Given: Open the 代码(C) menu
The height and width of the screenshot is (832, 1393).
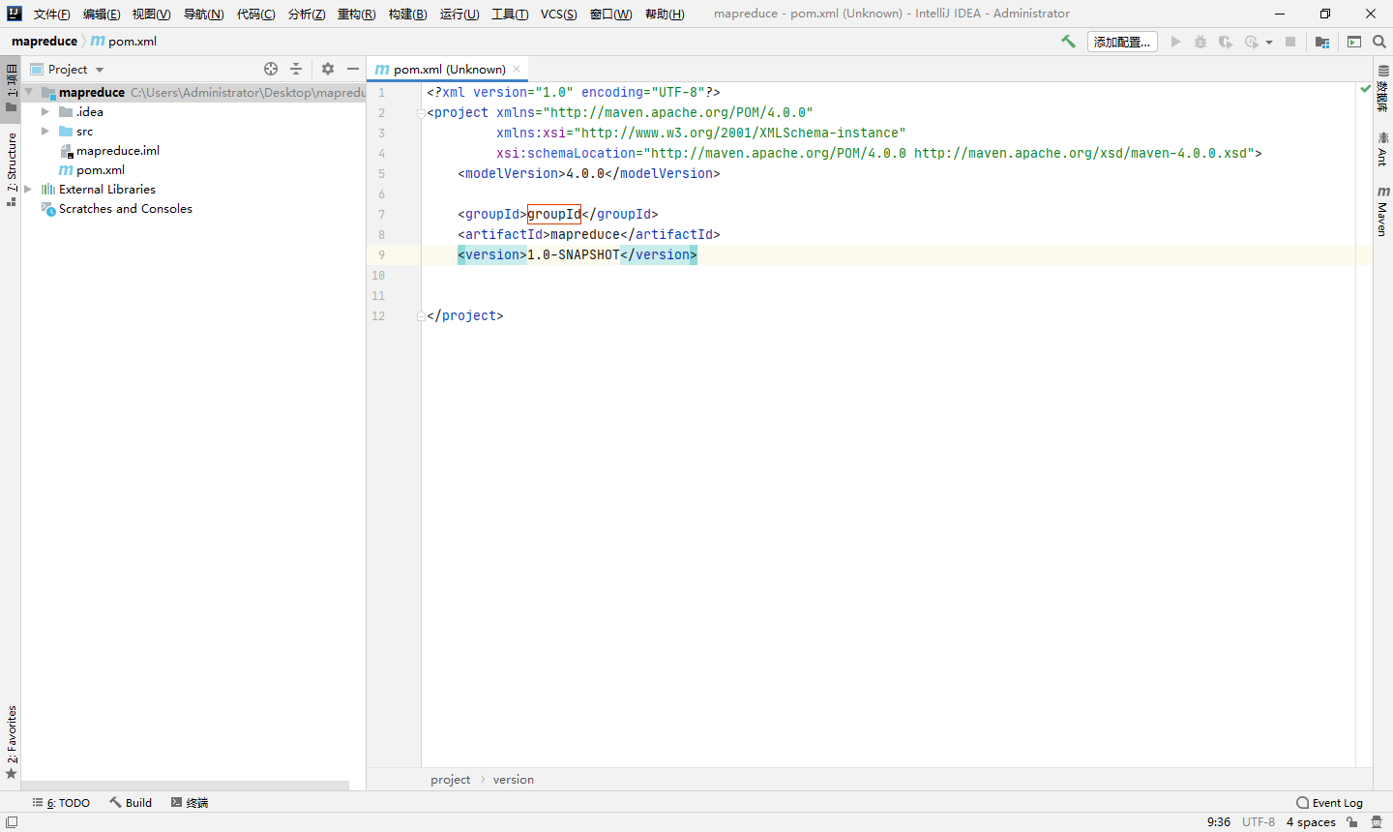Looking at the screenshot, I should pos(256,14).
